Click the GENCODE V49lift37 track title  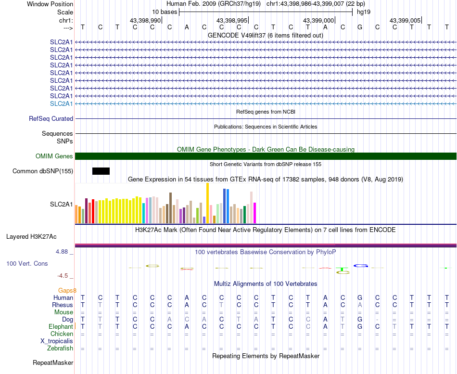pos(265,35)
